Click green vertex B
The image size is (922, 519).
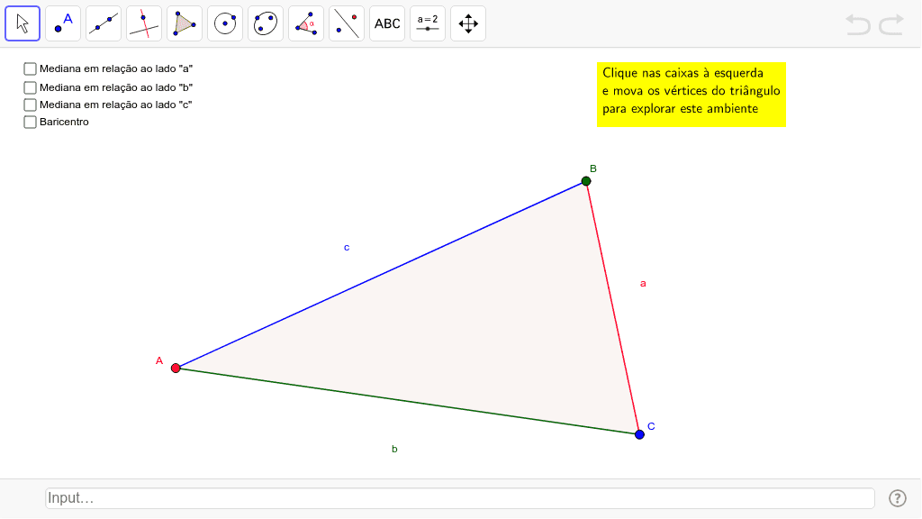click(586, 181)
